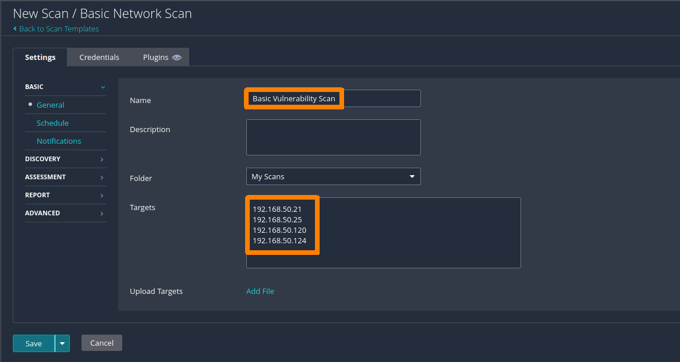Click the Save button

[34, 343]
